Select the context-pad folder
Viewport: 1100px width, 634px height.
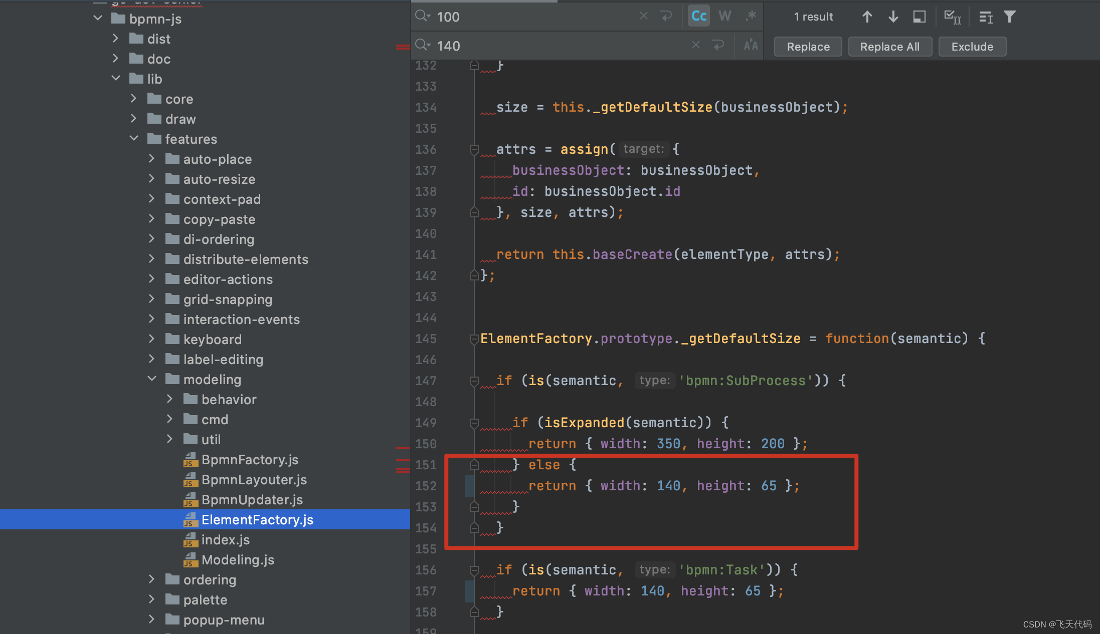[222, 199]
